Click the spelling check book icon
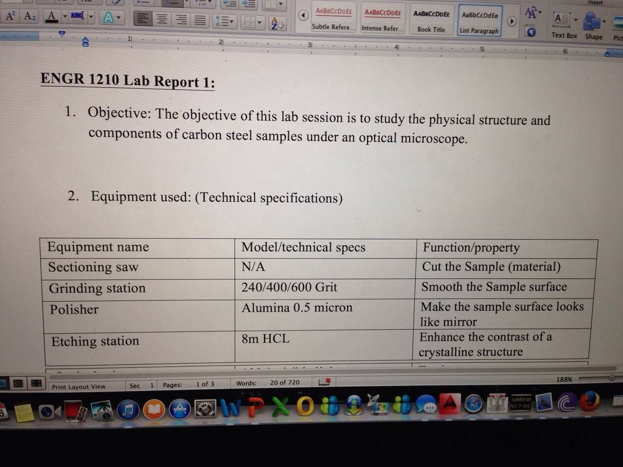Viewport: 623px width, 467px height. 325,382
